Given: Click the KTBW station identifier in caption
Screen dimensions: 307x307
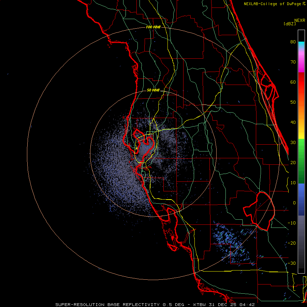Looking at the screenshot, I should tap(199, 305).
